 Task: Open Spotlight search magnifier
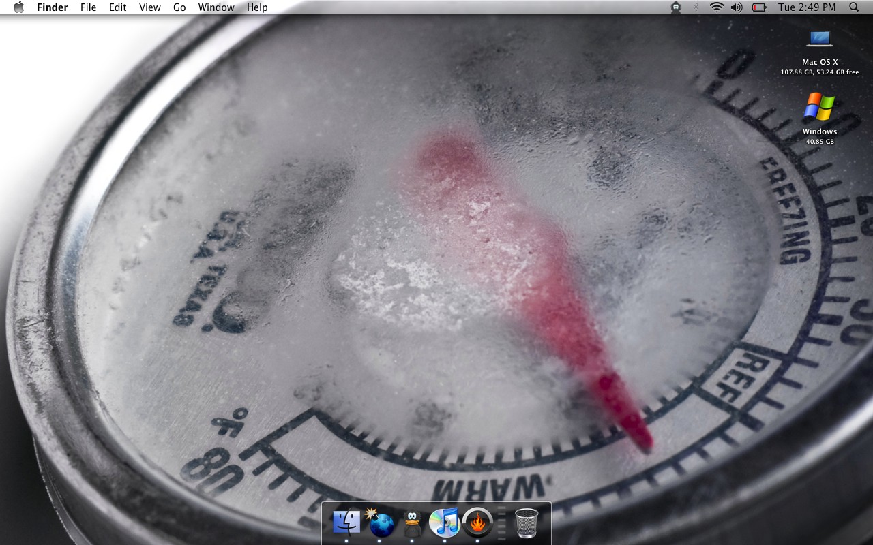click(x=854, y=7)
